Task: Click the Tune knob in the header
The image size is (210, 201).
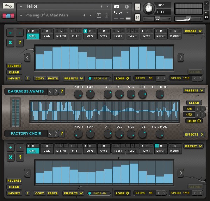Action: (149, 8)
